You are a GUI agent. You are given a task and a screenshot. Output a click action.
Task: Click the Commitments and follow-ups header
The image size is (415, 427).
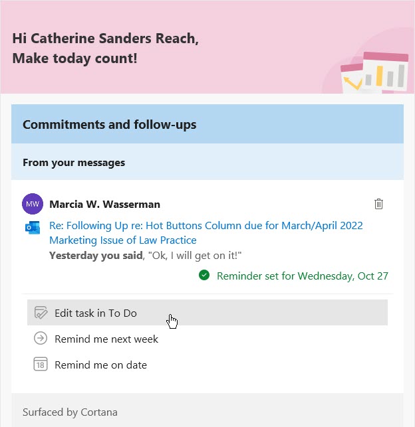109,124
